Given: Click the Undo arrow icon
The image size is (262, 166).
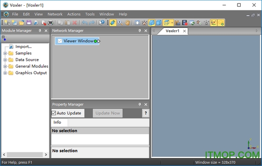Looking at the screenshot, I should [85, 23].
